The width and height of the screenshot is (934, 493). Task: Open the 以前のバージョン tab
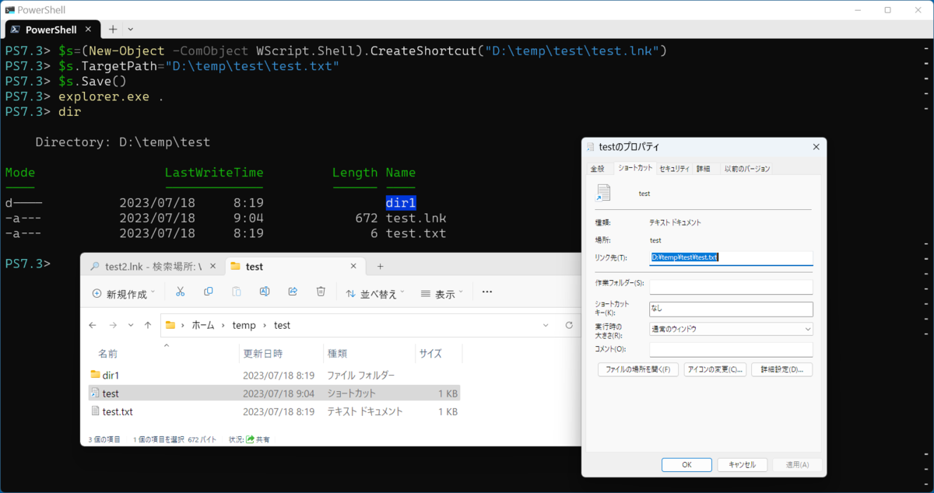(747, 169)
